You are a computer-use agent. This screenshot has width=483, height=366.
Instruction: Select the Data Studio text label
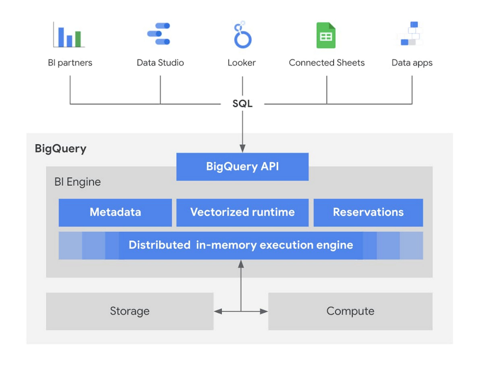160,63
